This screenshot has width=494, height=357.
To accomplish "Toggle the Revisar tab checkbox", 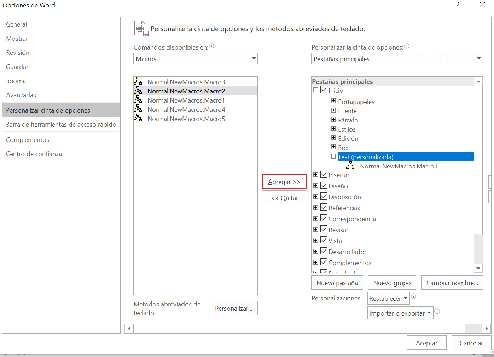I will coord(324,229).
